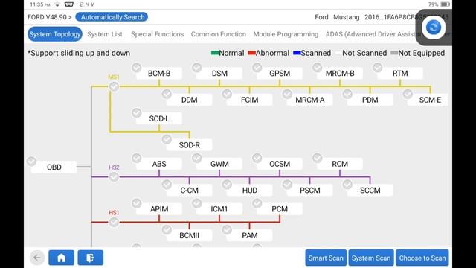Tap the Choose to Scan button

click(422, 258)
